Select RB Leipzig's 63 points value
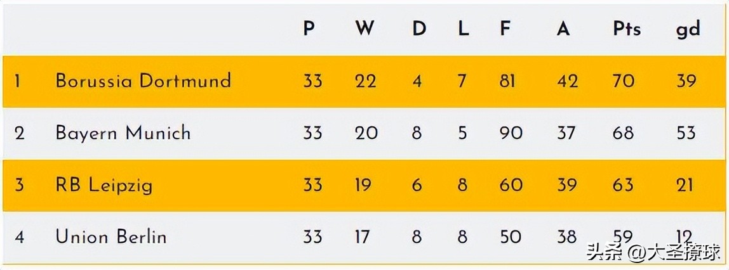729x270 pixels. click(622, 185)
